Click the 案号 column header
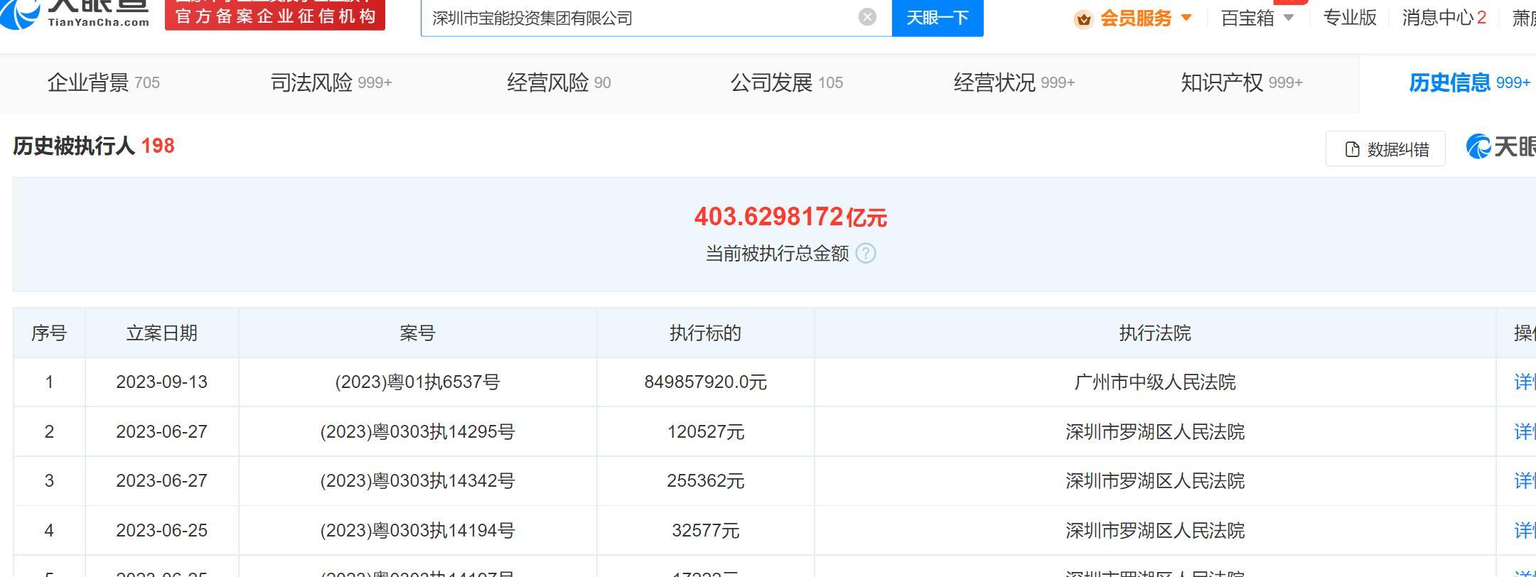 [417, 333]
